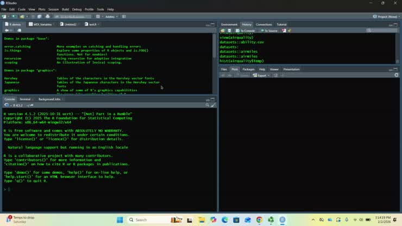The height and width of the screenshot is (226, 402).
Task: Switch to the Untitled2 tab
Action: tap(68, 24)
